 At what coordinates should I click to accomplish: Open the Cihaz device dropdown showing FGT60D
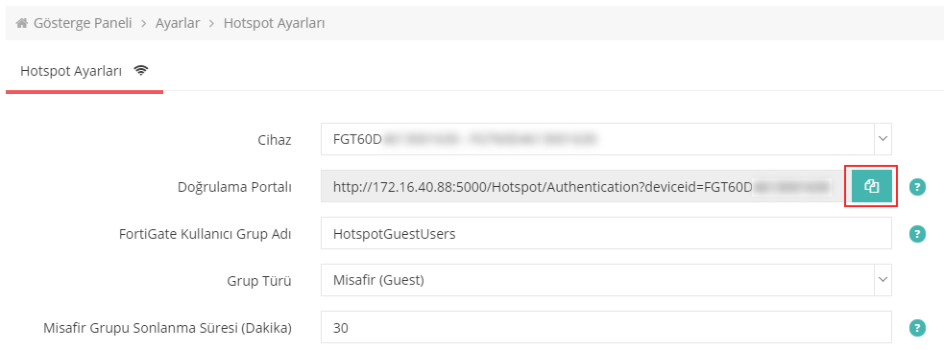tap(606, 139)
